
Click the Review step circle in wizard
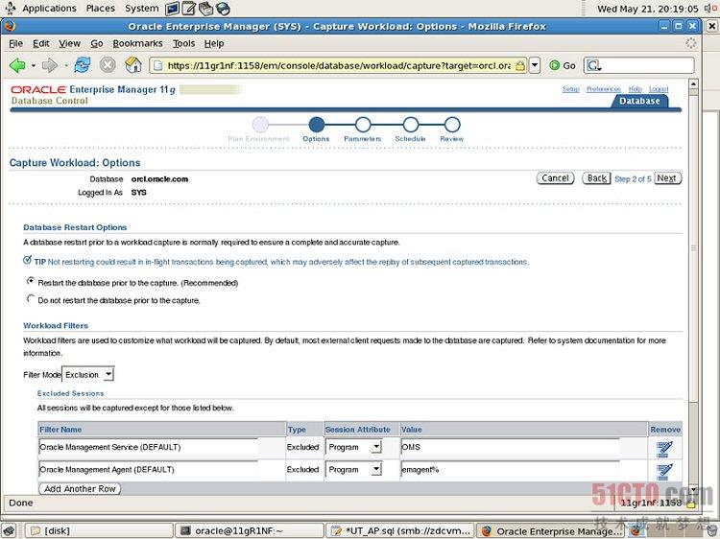pos(451,125)
